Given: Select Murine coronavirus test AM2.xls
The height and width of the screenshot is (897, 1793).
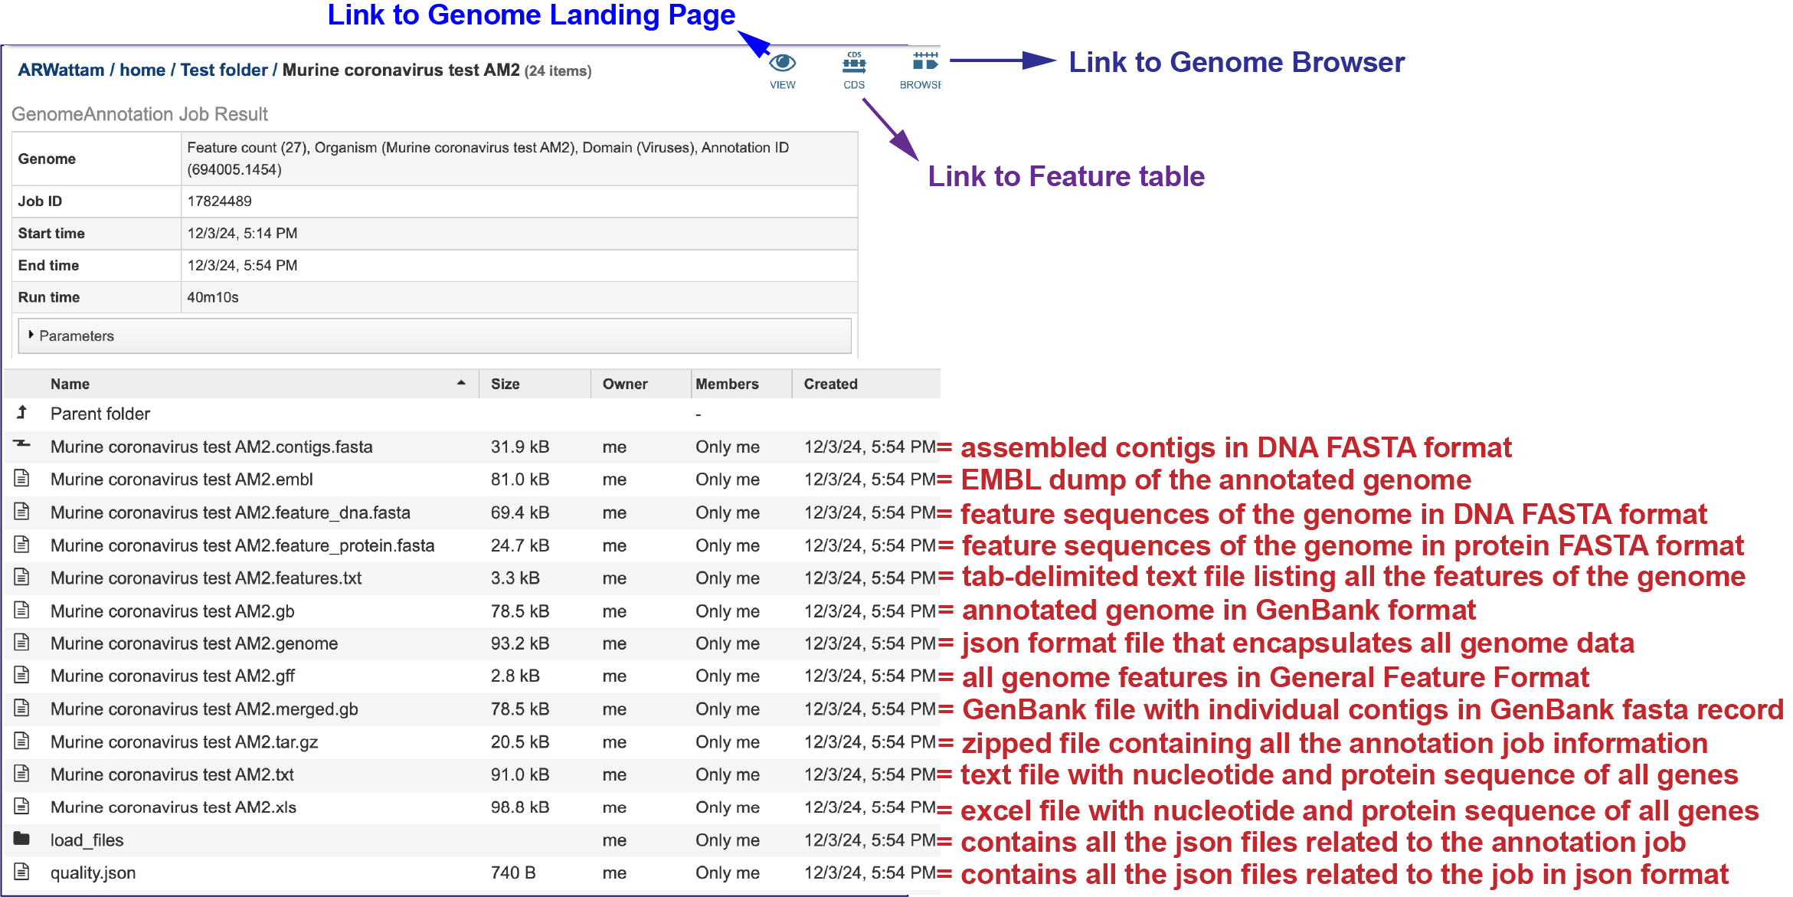Looking at the screenshot, I should click(173, 807).
